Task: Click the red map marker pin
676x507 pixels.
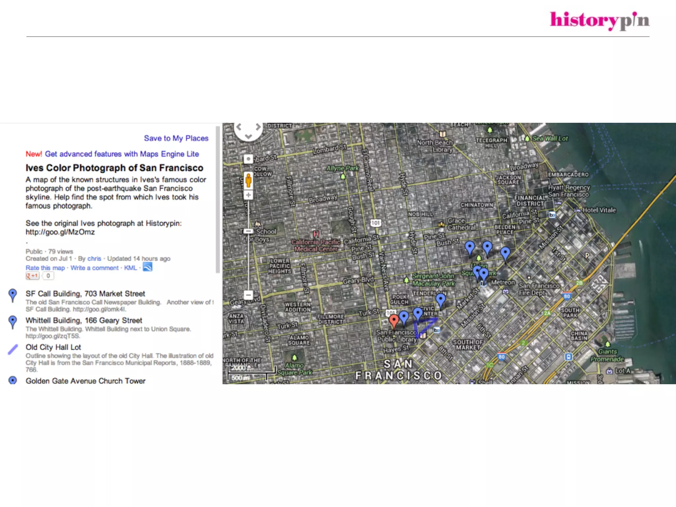Action: [x=393, y=320]
